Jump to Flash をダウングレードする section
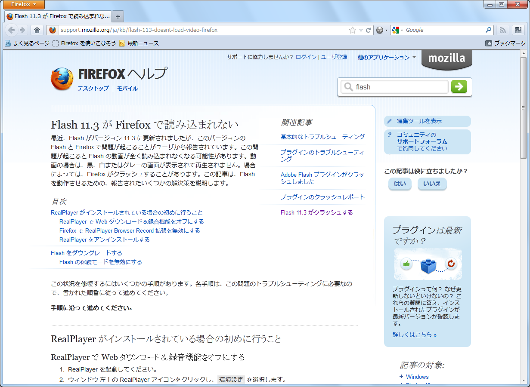Screen dimensions: 530x387 [87, 253]
